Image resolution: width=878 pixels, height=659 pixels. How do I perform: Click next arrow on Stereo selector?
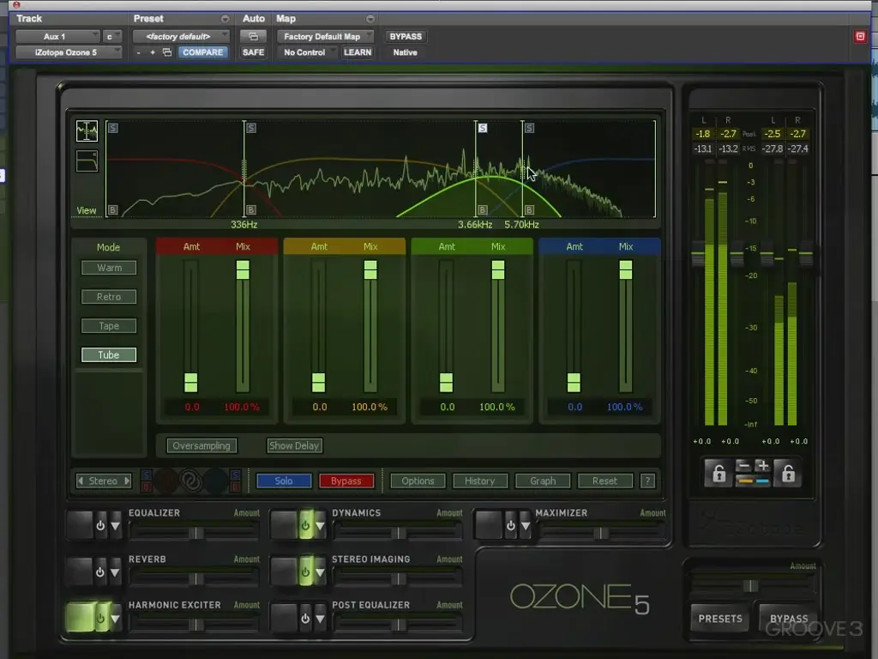coord(127,481)
